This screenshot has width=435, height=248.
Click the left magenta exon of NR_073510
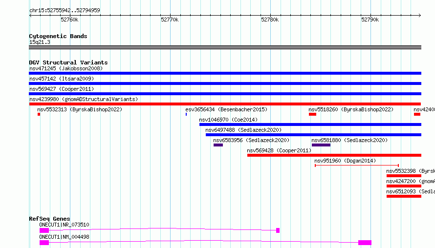click(x=44, y=230)
